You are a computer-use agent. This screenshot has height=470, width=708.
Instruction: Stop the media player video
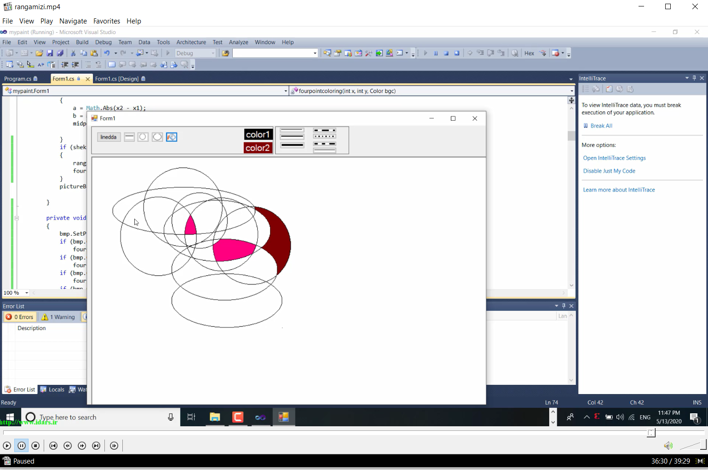[x=35, y=446]
